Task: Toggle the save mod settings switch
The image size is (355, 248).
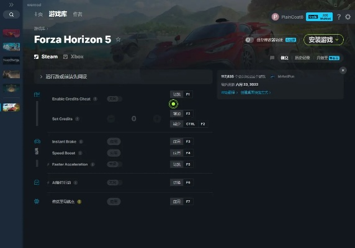Action: point(249,40)
